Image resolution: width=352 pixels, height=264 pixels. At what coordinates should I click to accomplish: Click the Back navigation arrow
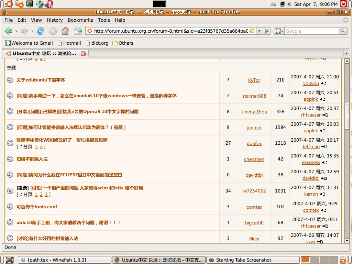[8, 31]
